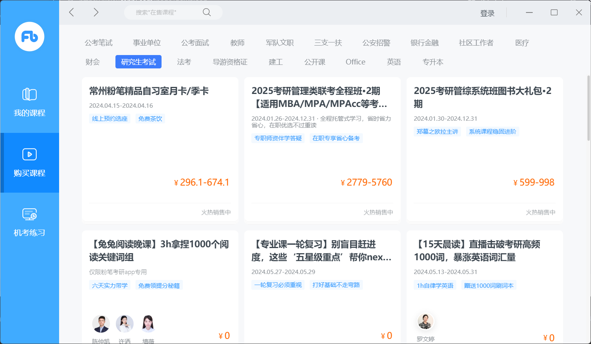The image size is (591, 344).
Task: Click price ¥2779-5760
Action: (x=366, y=182)
